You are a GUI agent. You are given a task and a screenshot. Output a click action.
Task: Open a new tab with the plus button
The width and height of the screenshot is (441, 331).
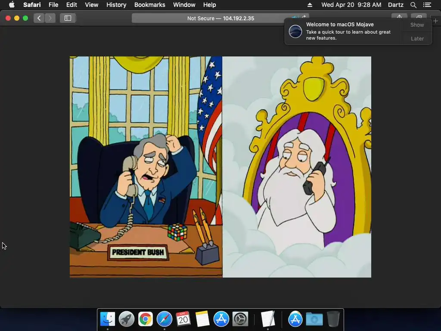[436, 21]
